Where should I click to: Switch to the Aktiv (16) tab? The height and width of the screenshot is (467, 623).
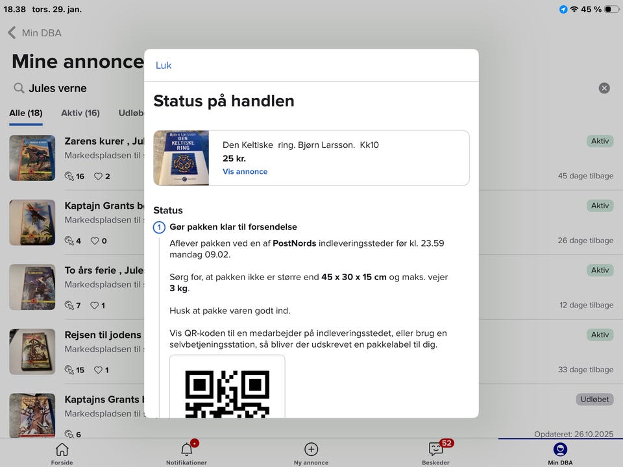click(x=80, y=113)
